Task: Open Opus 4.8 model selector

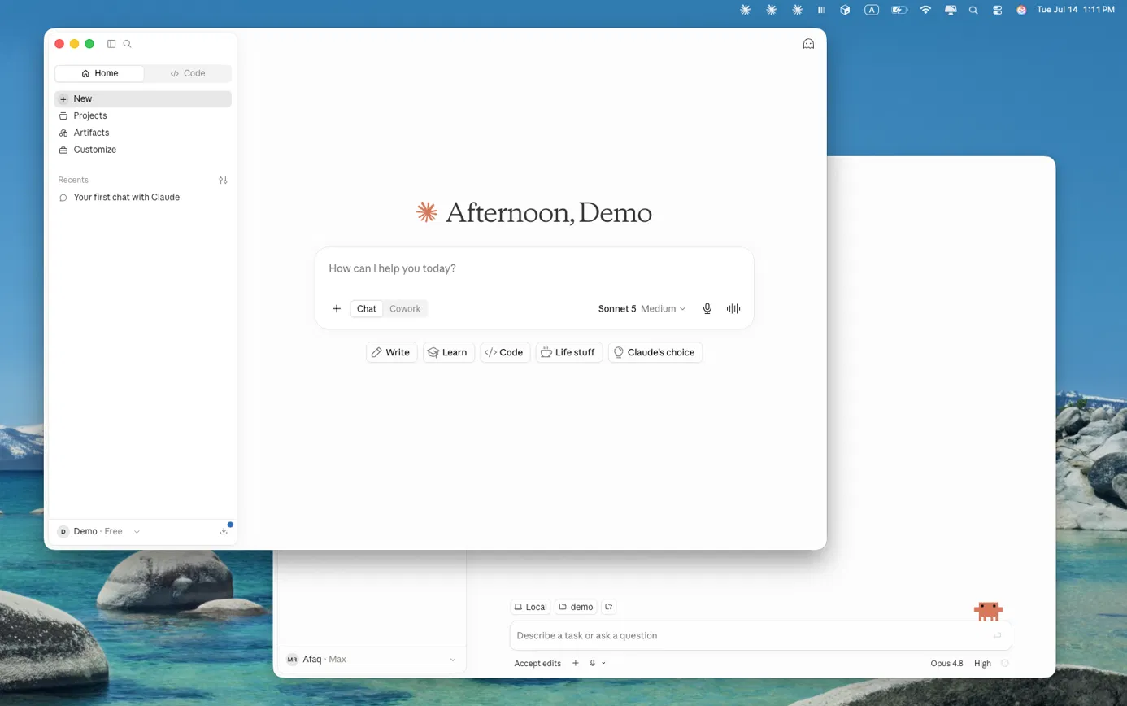Action: (x=946, y=663)
